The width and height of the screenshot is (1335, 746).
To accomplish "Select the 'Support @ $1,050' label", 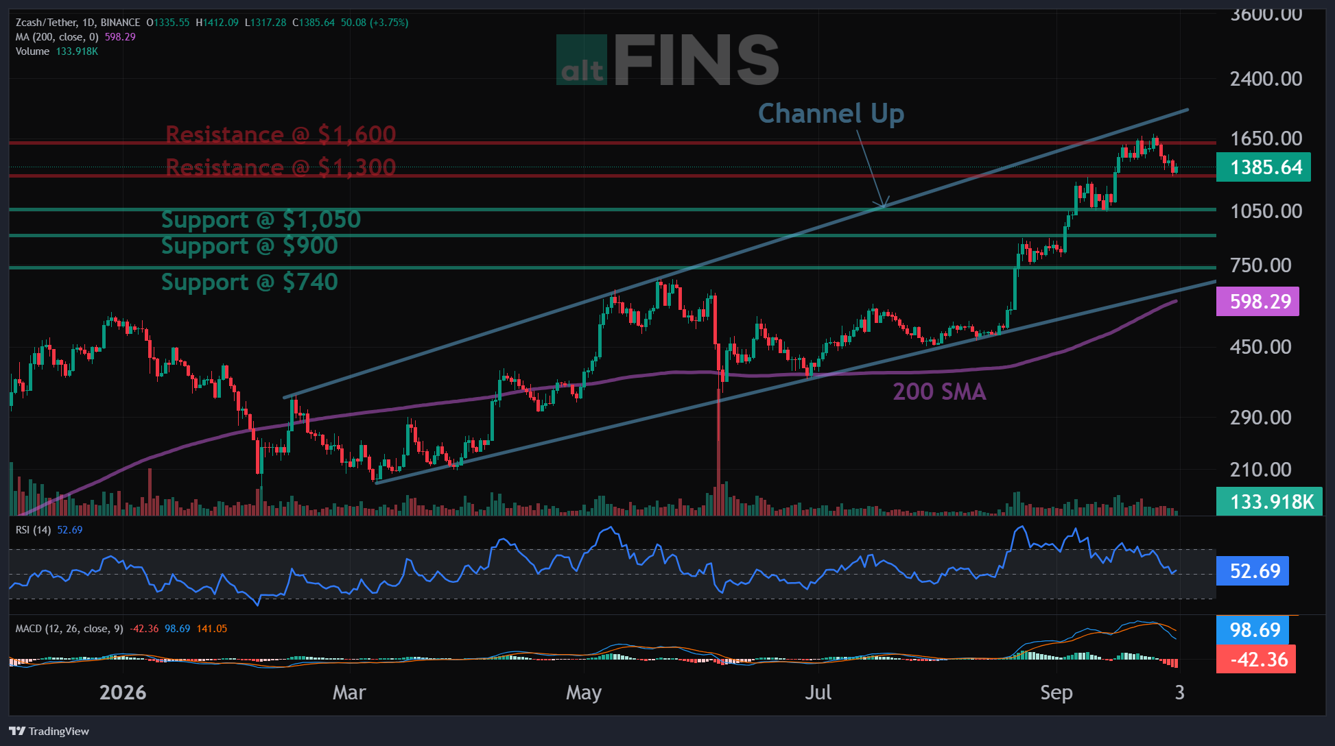I will point(261,219).
